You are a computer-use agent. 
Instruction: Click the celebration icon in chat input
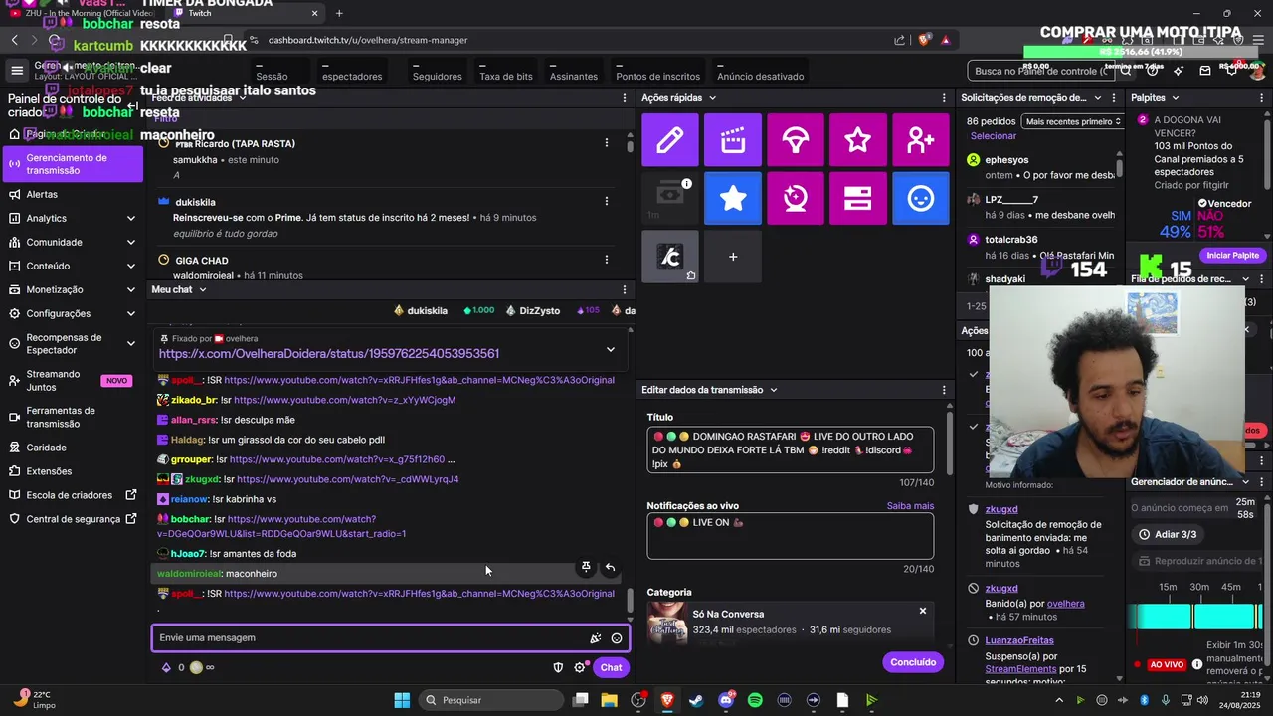pos(595,638)
